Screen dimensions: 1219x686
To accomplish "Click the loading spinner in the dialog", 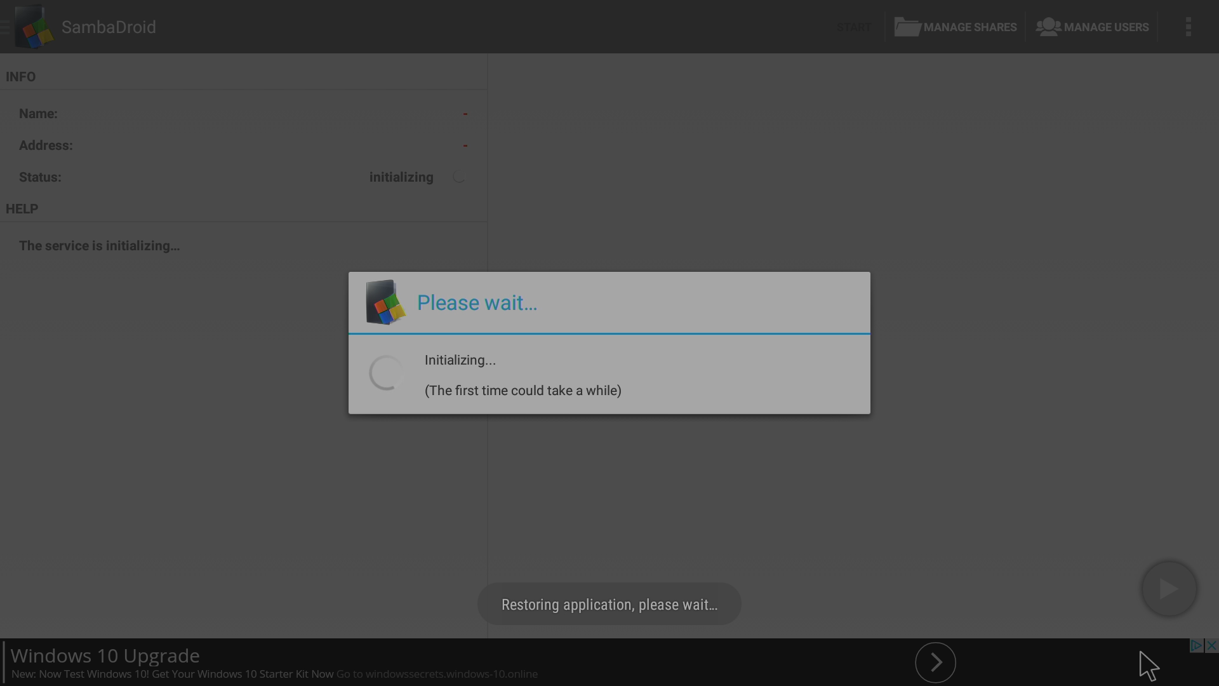I will tap(386, 373).
